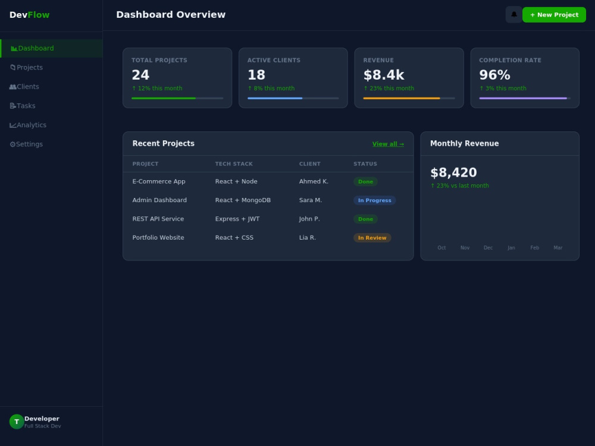Select the E-Commerce App project row
Screen dimensions: 595x446
[x=268, y=181]
